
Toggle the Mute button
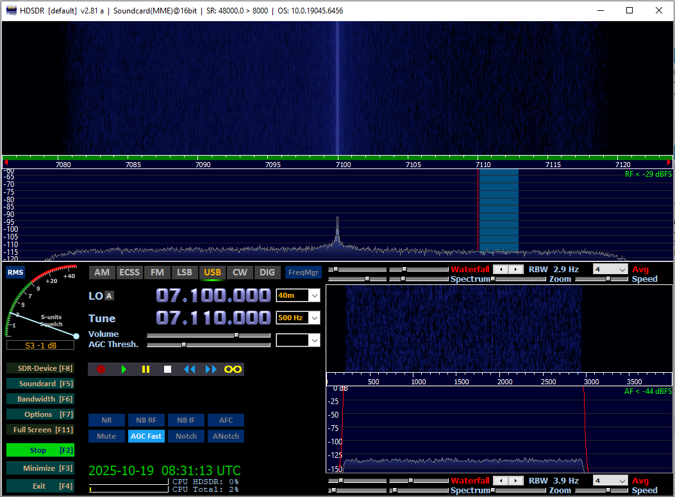(106, 436)
